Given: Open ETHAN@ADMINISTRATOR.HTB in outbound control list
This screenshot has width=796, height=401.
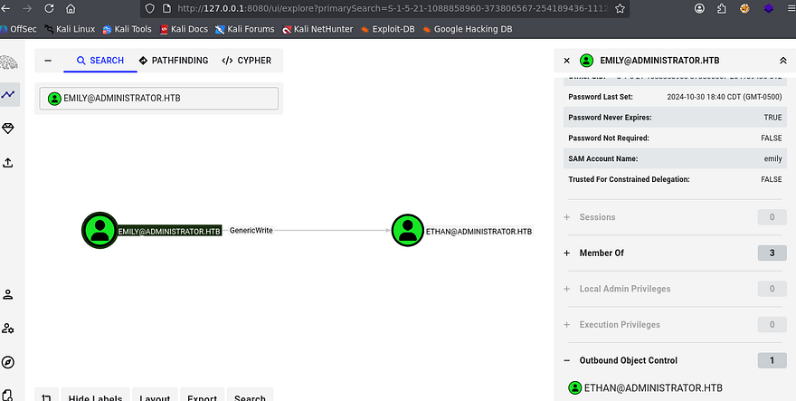Looking at the screenshot, I should click(x=653, y=388).
